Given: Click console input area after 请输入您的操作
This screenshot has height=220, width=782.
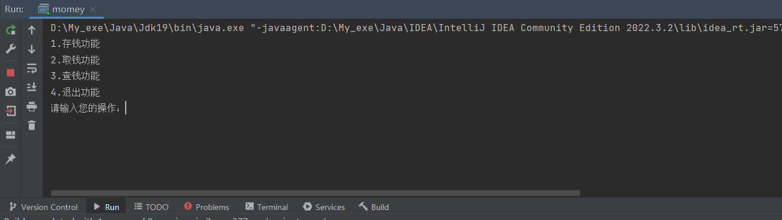Looking at the screenshot, I should (x=126, y=108).
